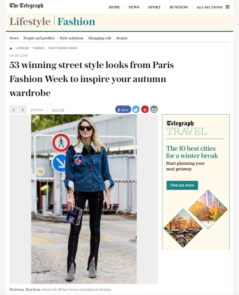Click the View All link
This screenshot has height=295, width=239.
click(x=58, y=110)
